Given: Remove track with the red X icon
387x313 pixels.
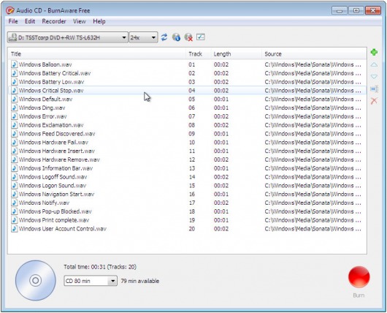Looking at the screenshot, I should point(374,101).
